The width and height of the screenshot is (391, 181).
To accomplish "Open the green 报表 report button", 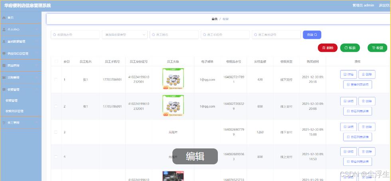I will coord(350,48).
